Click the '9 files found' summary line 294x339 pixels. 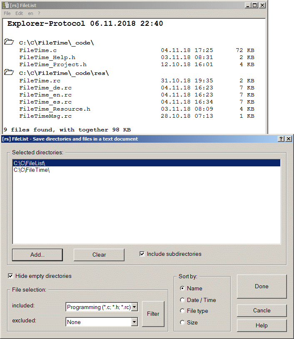(67, 130)
